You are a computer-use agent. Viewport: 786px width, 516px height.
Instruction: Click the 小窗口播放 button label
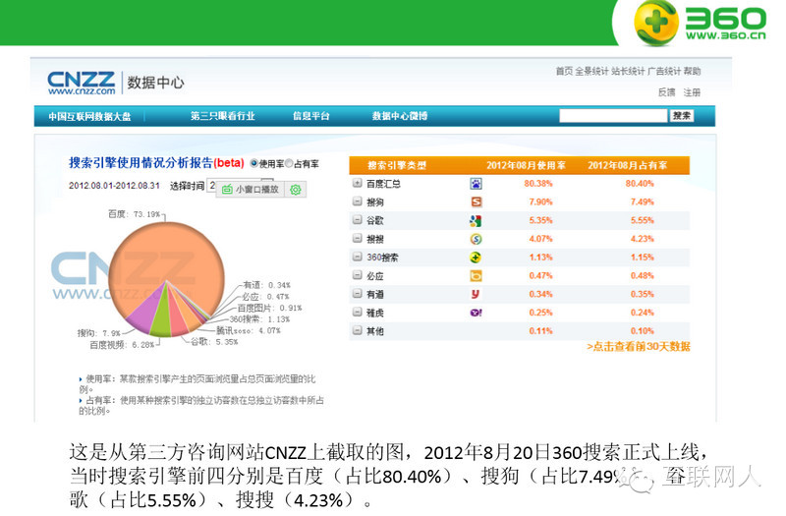(x=256, y=190)
